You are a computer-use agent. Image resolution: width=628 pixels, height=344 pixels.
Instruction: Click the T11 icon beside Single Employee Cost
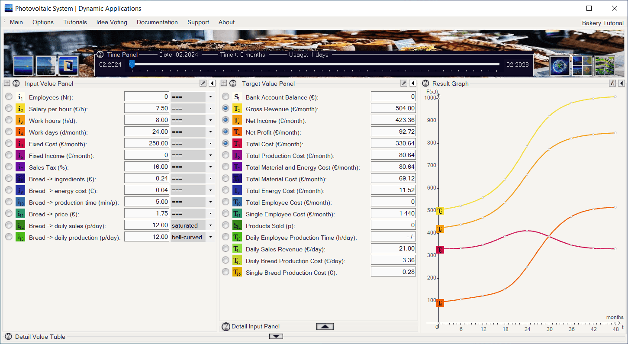pyautogui.click(x=237, y=214)
